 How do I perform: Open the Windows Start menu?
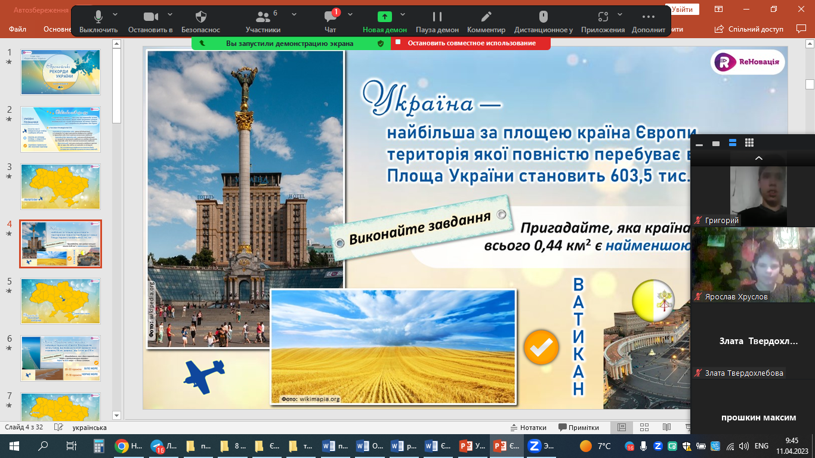(14, 445)
